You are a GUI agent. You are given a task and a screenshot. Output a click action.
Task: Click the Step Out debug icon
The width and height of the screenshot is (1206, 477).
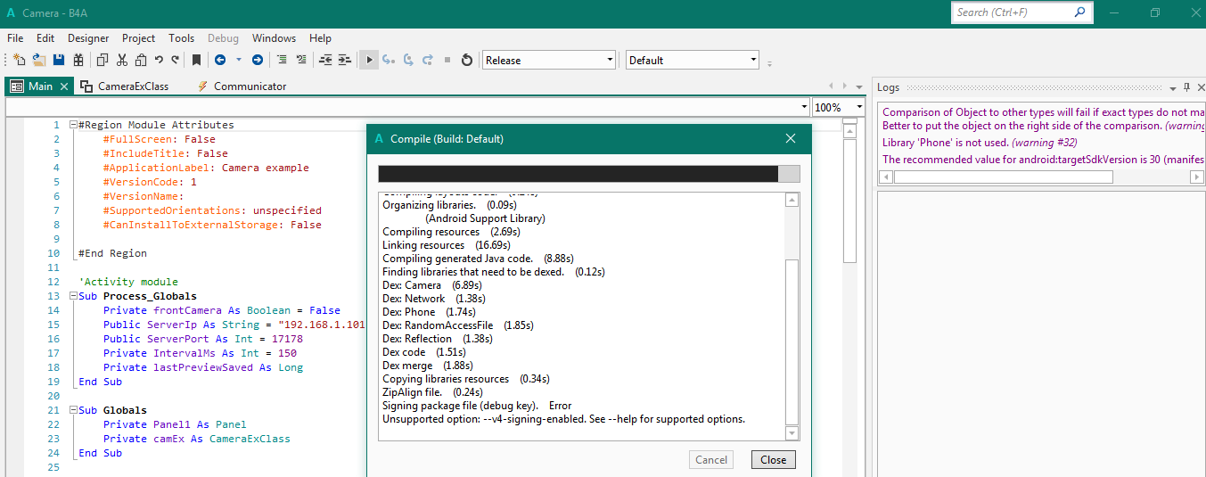coord(428,60)
